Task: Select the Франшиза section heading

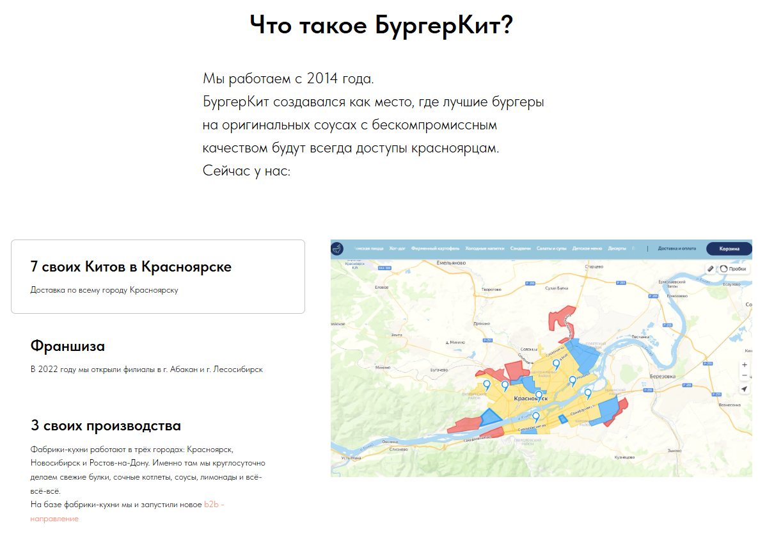Action: 68,346
